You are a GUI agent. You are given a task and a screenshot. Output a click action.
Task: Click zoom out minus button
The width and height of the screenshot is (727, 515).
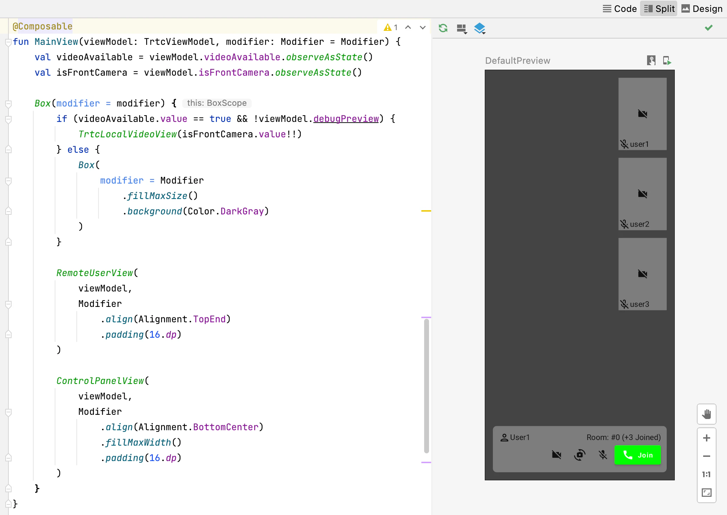[x=706, y=456]
